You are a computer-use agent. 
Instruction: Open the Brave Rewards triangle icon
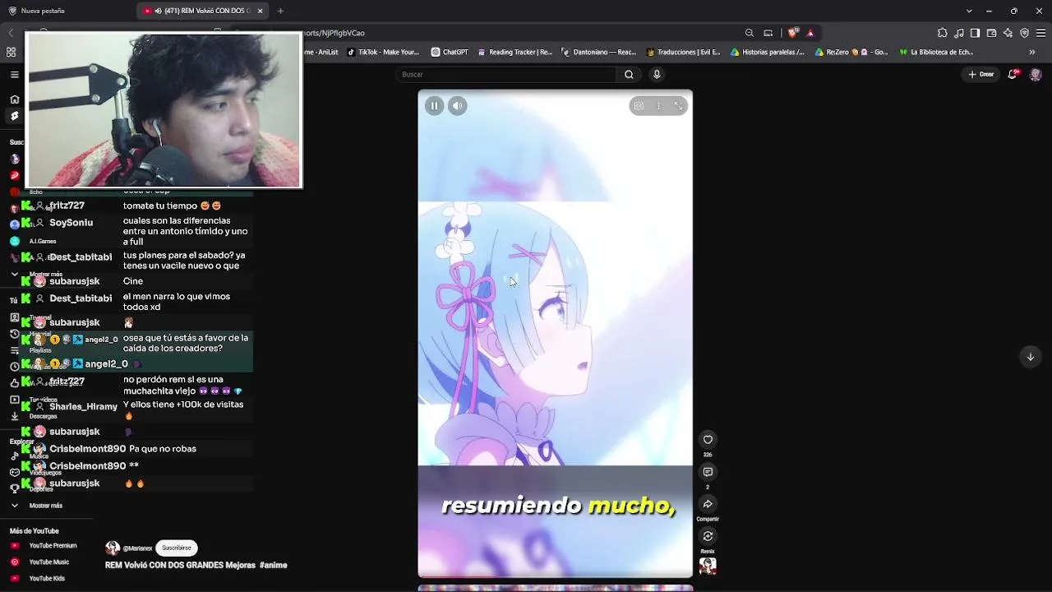pos(810,33)
